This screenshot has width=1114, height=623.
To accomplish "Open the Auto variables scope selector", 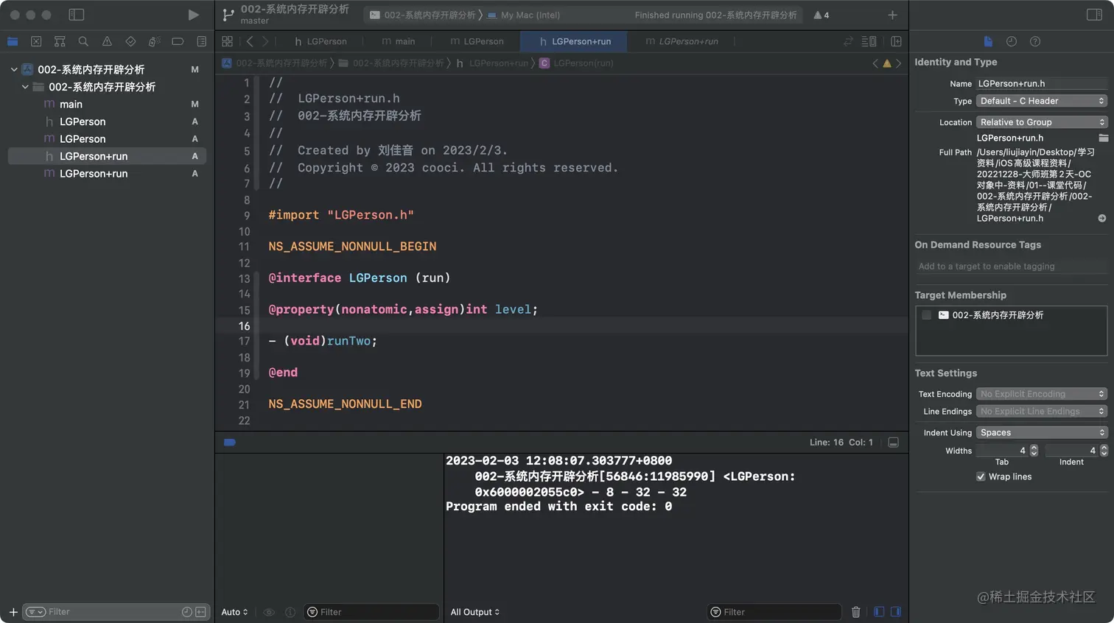I will tap(234, 612).
